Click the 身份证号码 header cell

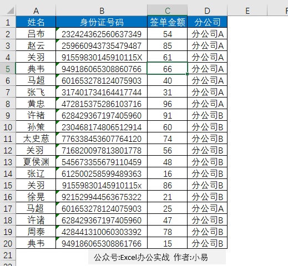102,22
